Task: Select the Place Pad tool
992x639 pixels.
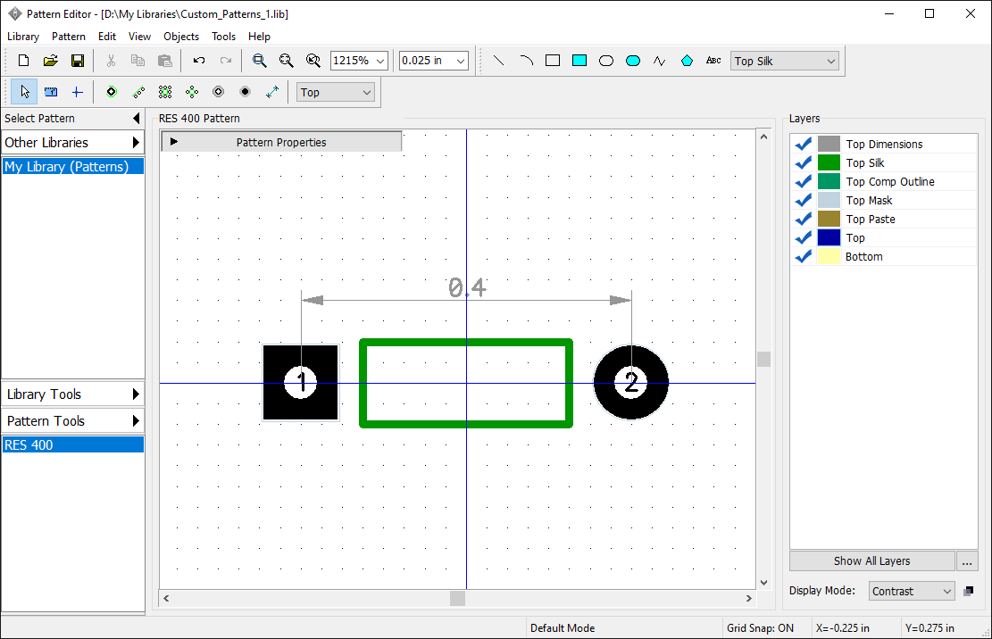Action: click(x=112, y=92)
